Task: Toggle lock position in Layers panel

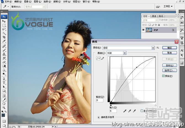Action: click(x=156, y=25)
